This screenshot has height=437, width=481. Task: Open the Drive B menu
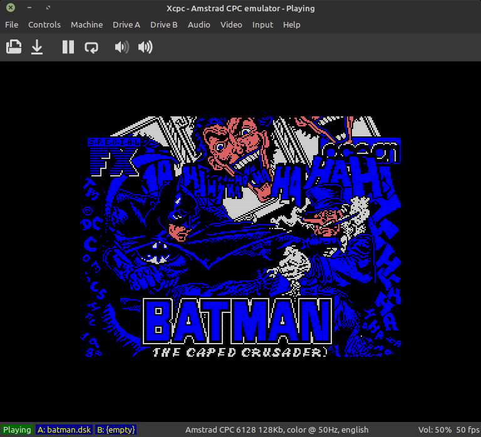(164, 25)
